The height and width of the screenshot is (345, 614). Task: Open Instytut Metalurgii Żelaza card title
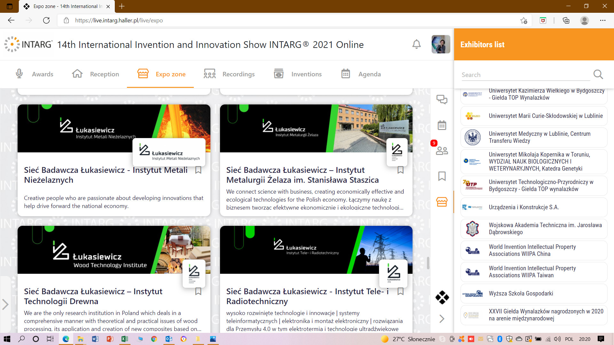[x=303, y=175]
